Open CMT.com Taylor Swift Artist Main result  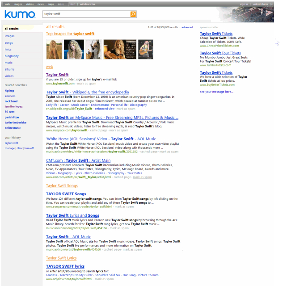[x=78, y=160]
